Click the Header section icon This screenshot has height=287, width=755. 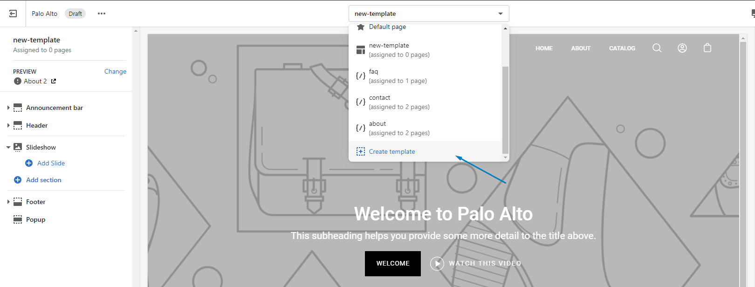[x=18, y=125]
